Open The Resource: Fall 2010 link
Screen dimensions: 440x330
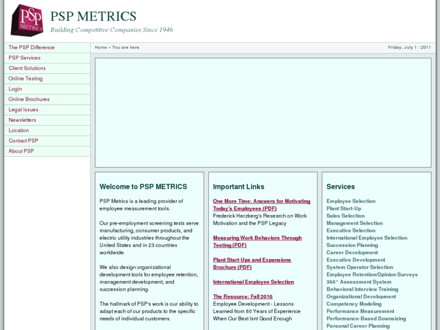(x=243, y=297)
